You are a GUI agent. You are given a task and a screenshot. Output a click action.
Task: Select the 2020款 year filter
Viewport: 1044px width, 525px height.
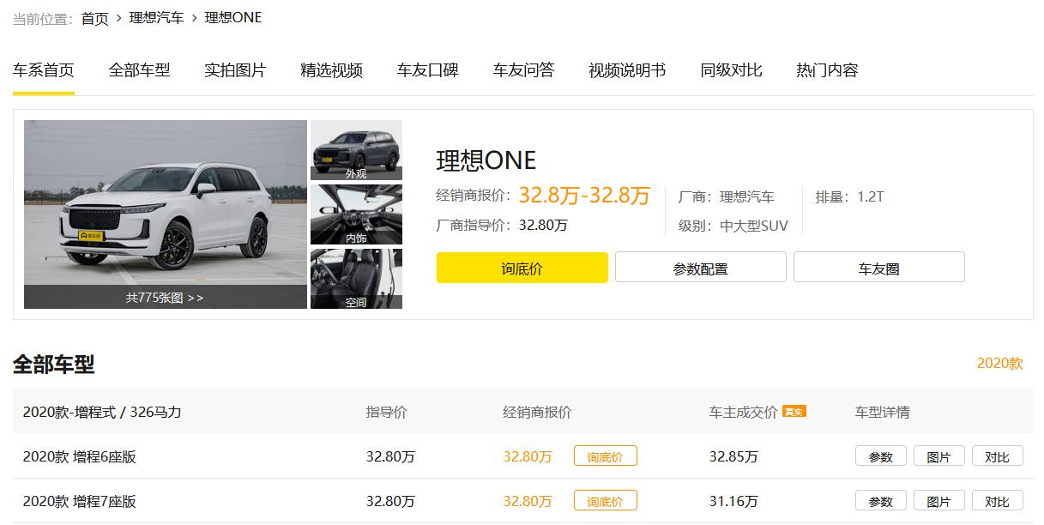(999, 363)
